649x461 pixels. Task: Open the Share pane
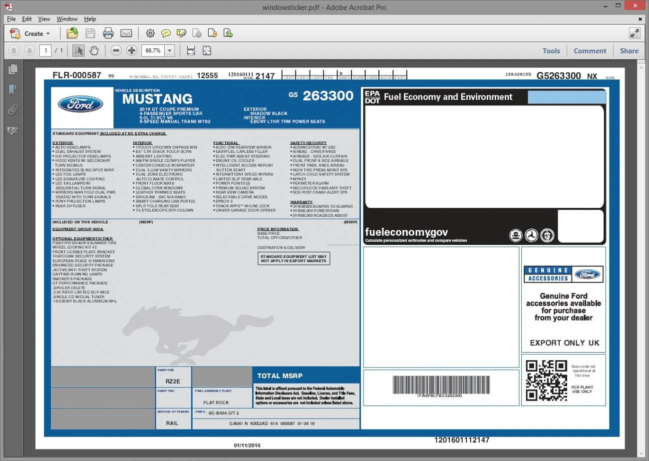pos(629,50)
